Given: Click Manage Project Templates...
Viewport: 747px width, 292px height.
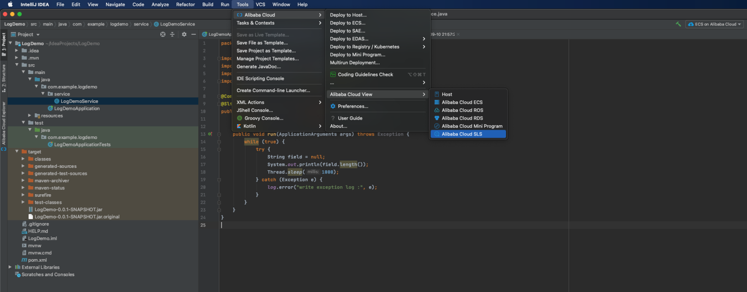Looking at the screenshot, I should point(279,59).
